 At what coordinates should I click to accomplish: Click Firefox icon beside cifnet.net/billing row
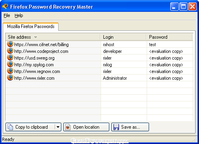[x=10, y=44]
